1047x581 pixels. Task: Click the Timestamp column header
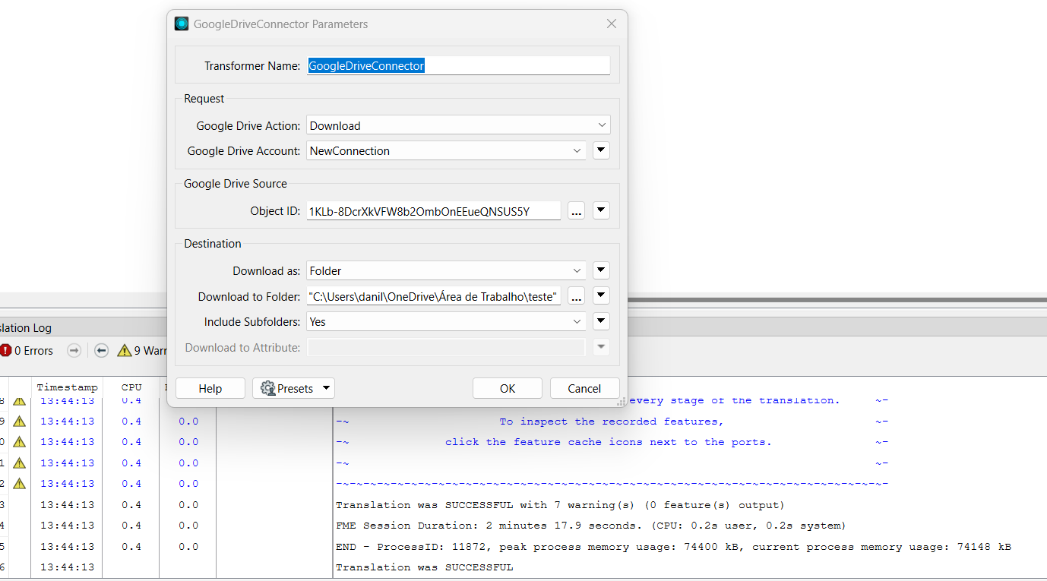pos(67,387)
